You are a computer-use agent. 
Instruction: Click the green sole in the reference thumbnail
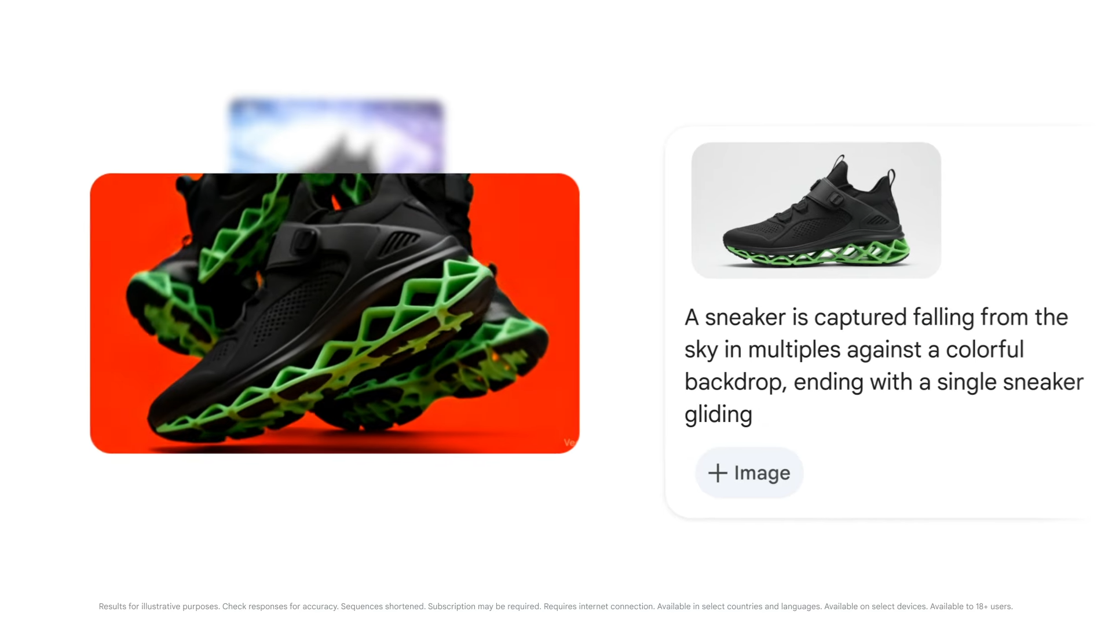[x=817, y=254]
